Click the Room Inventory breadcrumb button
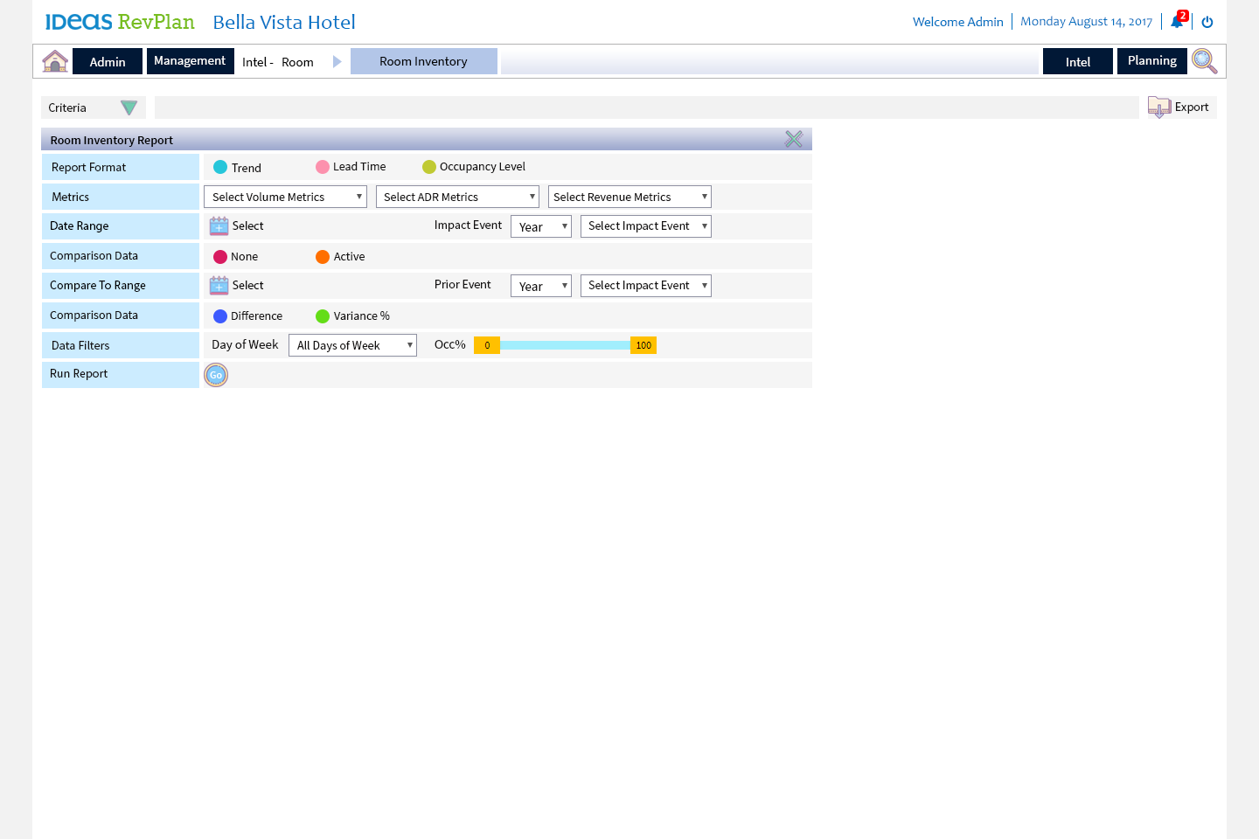 pos(423,61)
